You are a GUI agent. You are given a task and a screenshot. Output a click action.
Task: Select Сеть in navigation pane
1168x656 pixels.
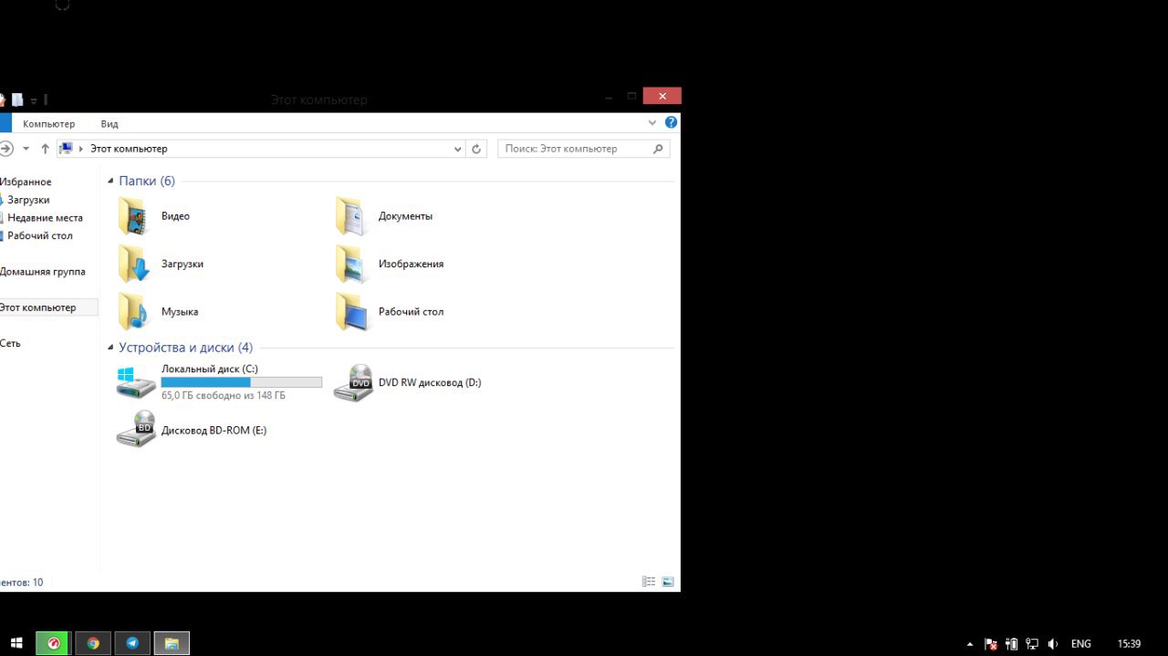[10, 343]
